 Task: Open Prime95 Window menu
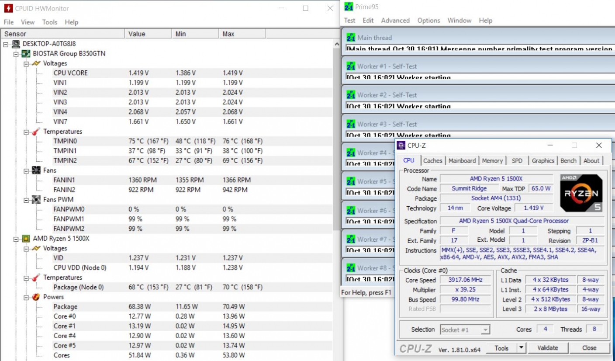(x=460, y=20)
